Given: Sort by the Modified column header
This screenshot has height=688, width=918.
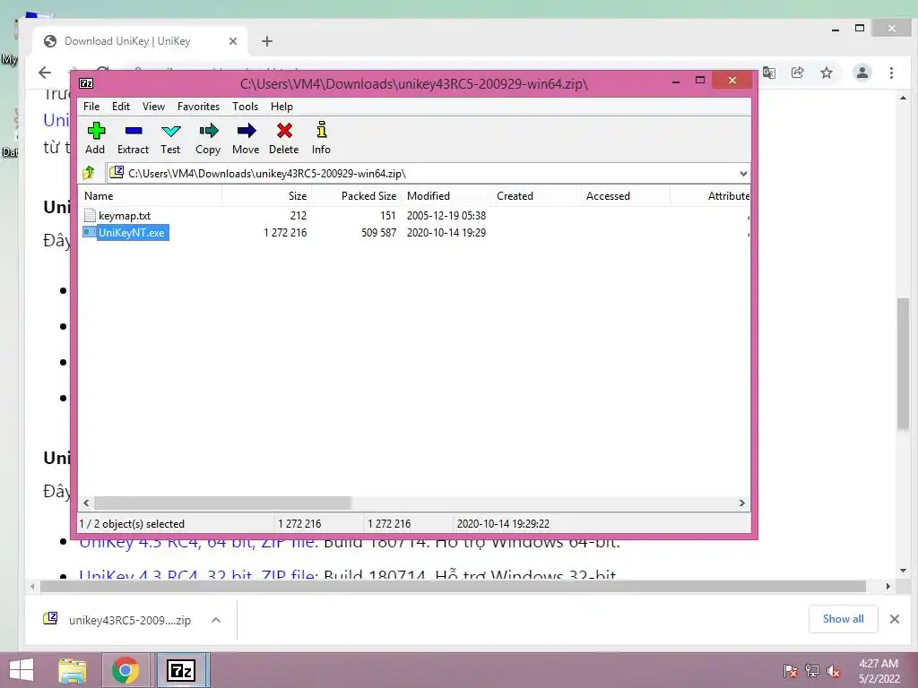Looking at the screenshot, I should tap(446, 196).
